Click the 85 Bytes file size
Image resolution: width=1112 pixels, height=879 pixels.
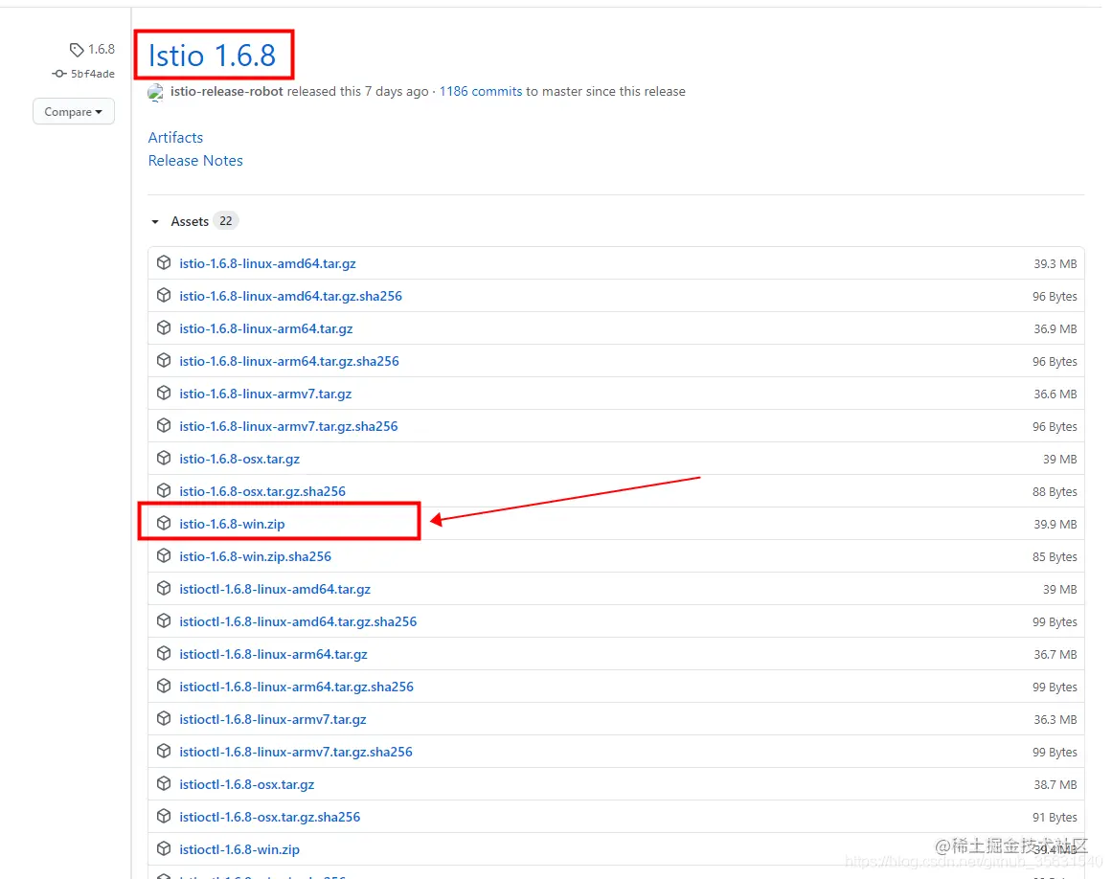(1055, 557)
